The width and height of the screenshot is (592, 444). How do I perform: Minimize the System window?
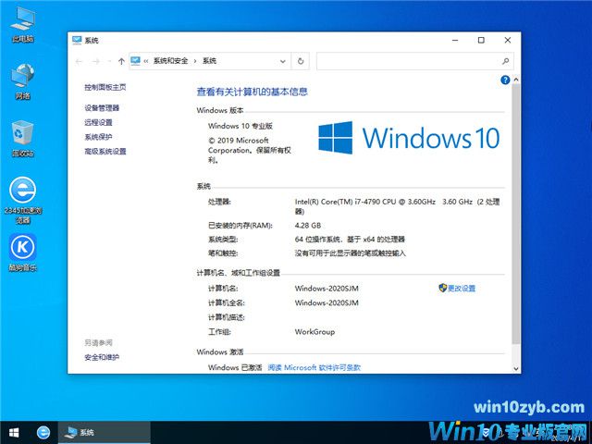(455, 40)
